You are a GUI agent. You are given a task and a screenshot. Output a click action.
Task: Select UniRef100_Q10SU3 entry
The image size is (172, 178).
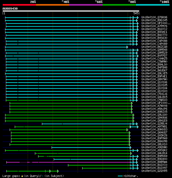pyautogui.click(x=154, y=91)
